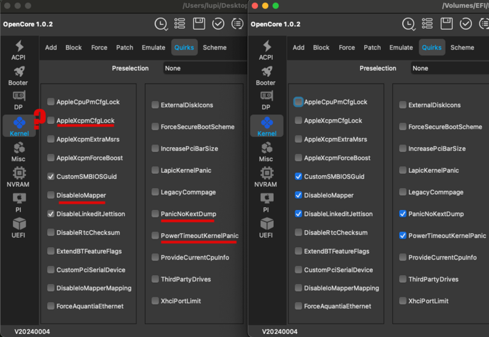Enable AppleXcpmCfgLock in left window
The image size is (489, 337).
(x=51, y=120)
